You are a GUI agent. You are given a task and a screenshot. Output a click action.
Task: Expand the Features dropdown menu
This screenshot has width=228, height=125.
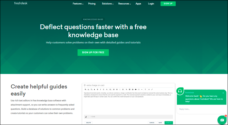(78, 4)
